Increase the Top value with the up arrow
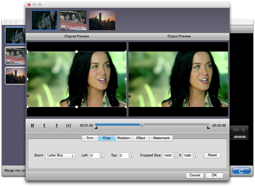The height and width of the screenshot is (187, 255). [x=132, y=154]
